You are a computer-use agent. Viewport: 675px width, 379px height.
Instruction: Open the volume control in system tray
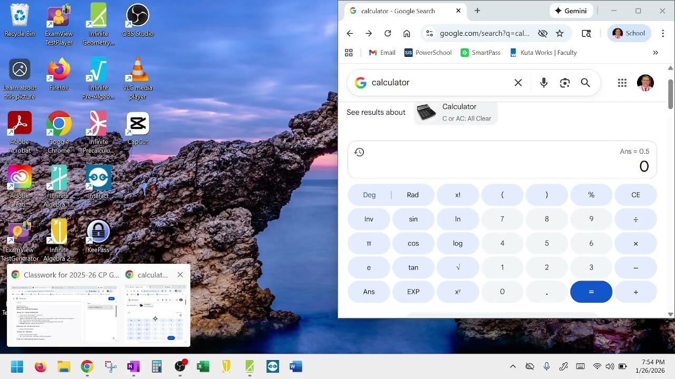click(610, 366)
